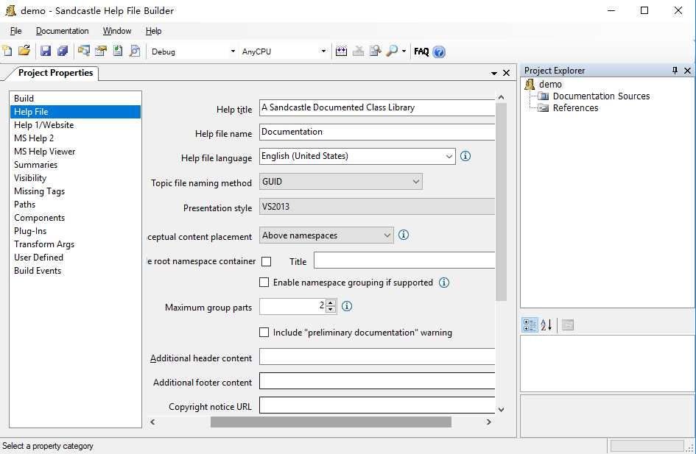Image resolution: width=696 pixels, height=454 pixels.
Task: Click info icon beside content placement dropdown
Action: pos(404,235)
